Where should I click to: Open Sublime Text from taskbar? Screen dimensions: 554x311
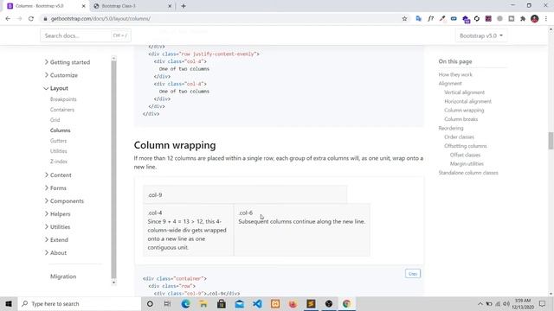[x=311, y=303]
